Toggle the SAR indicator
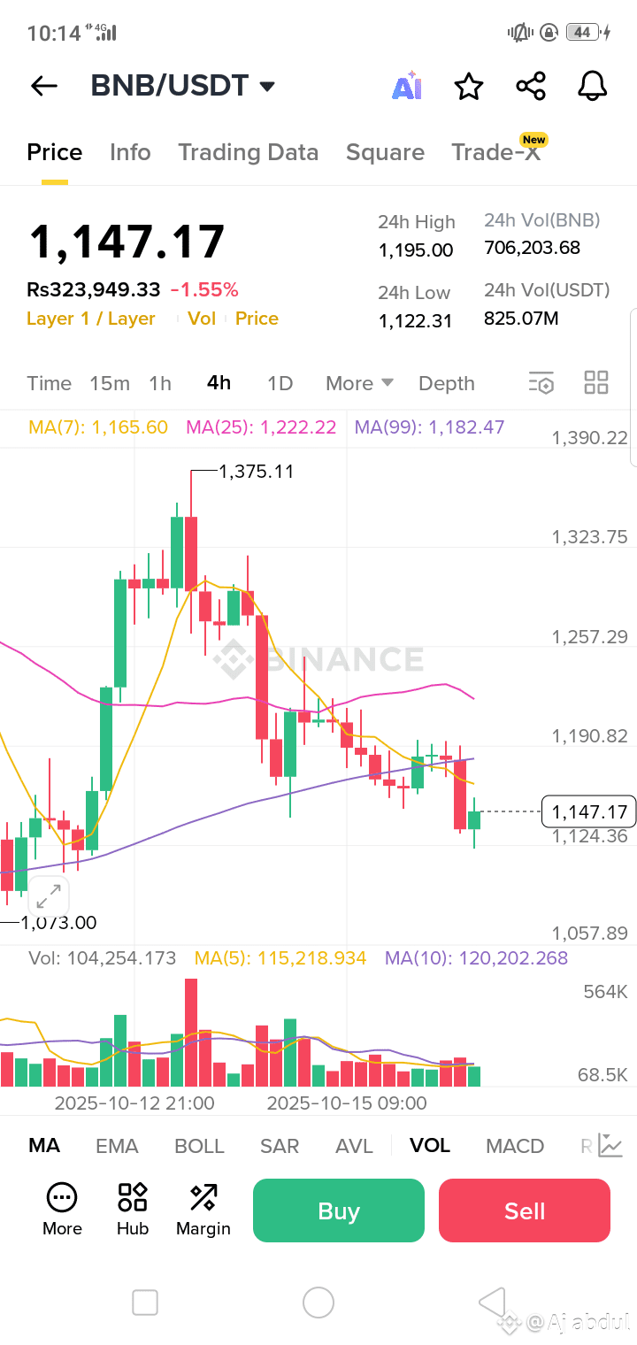This screenshot has height=1345, width=637. (280, 1146)
